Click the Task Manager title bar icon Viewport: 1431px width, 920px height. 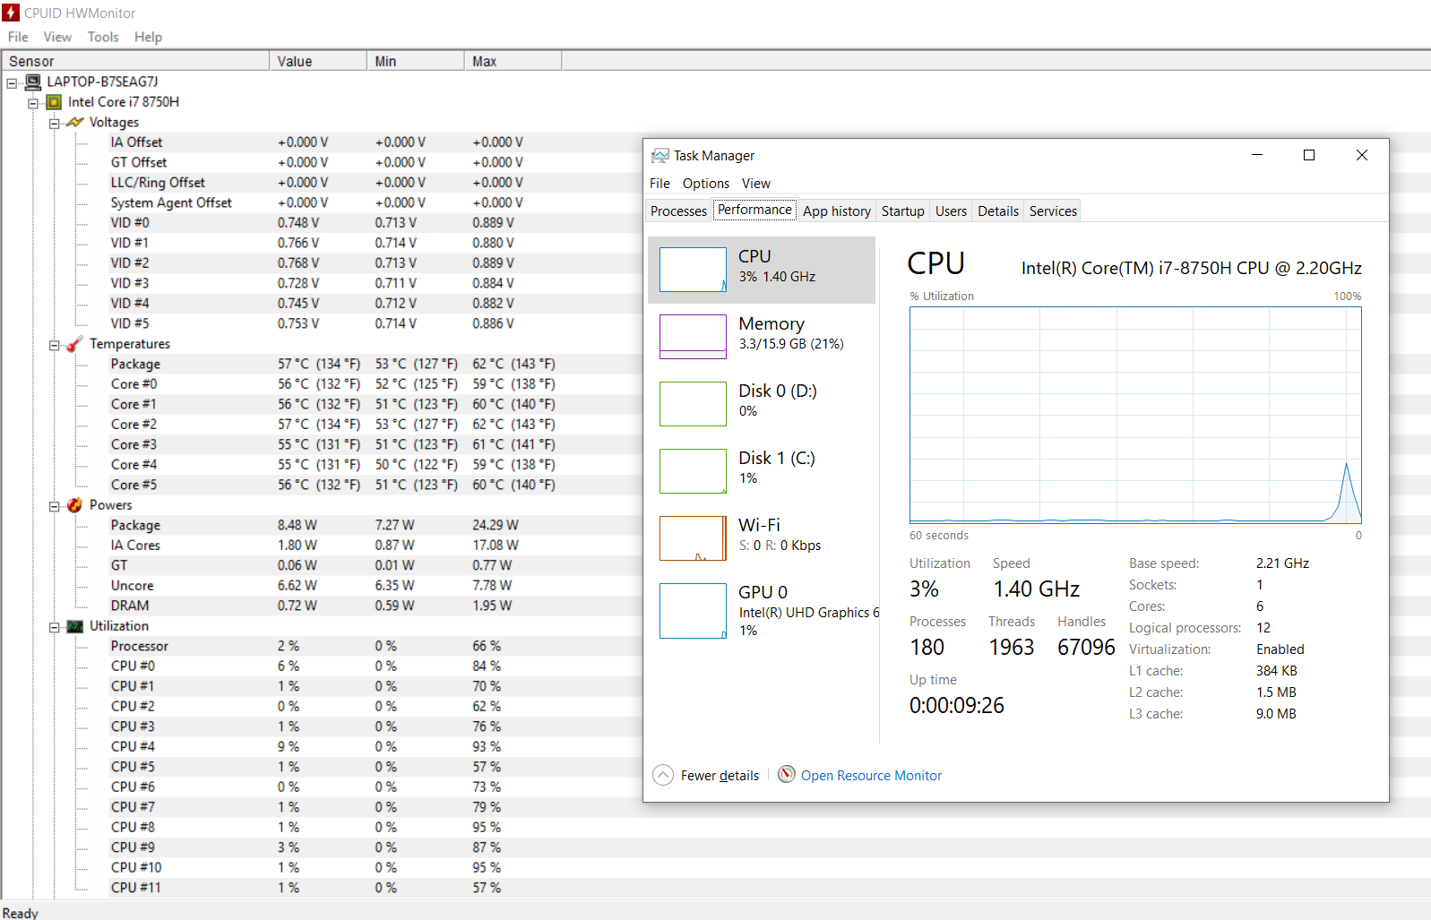660,156
